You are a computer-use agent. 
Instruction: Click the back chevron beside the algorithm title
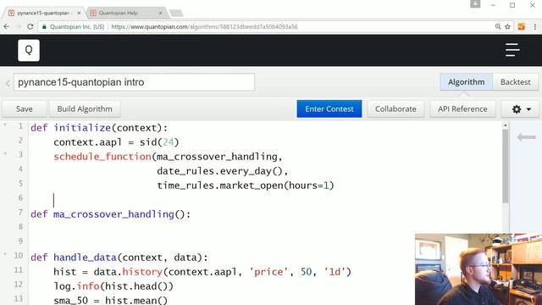tap(8, 83)
